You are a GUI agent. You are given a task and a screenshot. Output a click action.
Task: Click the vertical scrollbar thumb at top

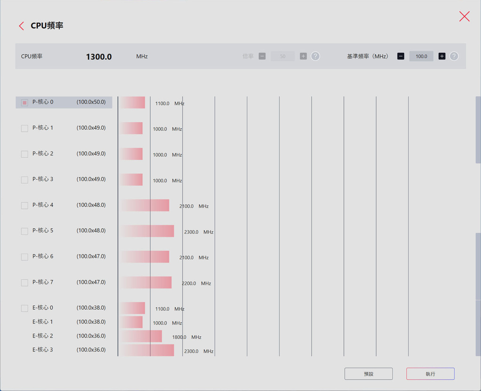[478, 130]
